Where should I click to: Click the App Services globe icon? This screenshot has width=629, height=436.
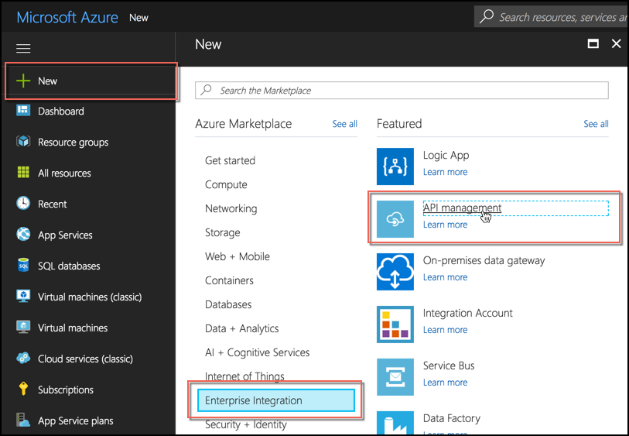pyautogui.click(x=23, y=234)
